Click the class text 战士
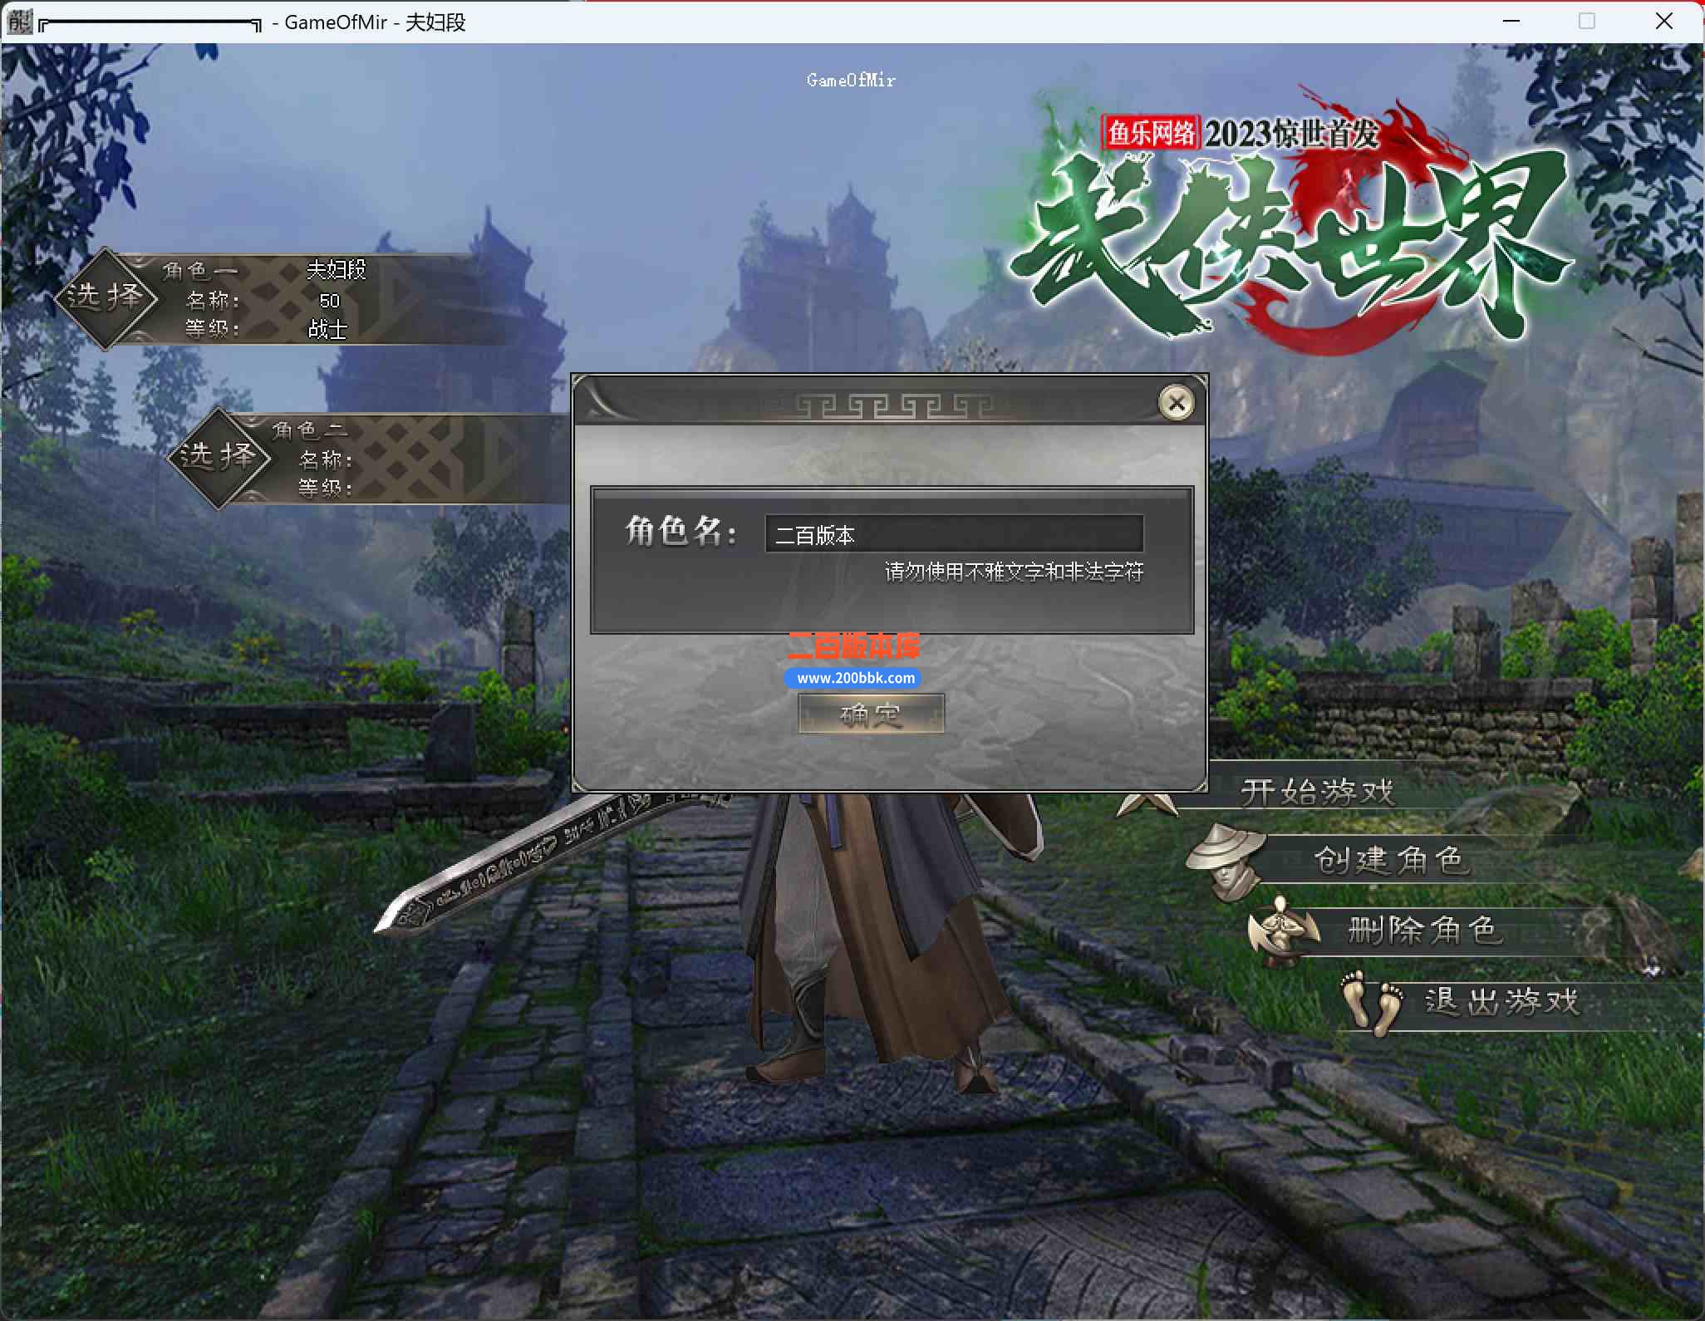This screenshot has width=1705, height=1321. click(x=327, y=329)
